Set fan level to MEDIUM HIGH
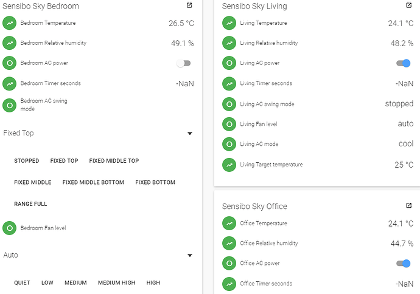 (x=116, y=283)
